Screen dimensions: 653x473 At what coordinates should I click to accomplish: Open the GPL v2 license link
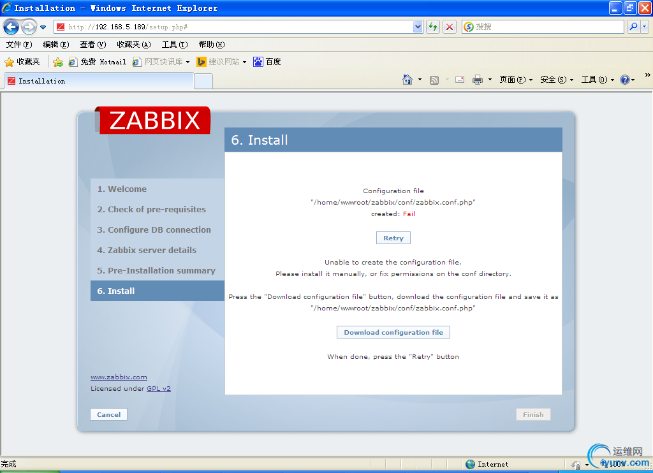(159, 388)
